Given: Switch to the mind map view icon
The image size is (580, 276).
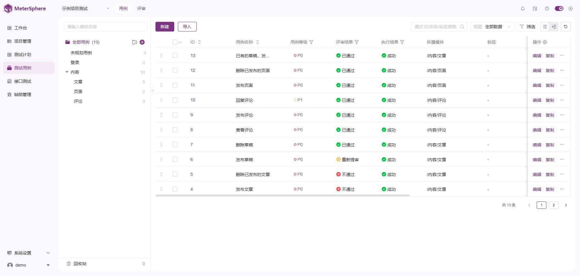Looking at the screenshot, I should click(x=554, y=27).
